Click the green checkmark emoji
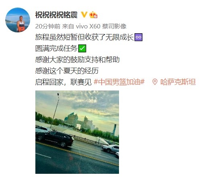 pyautogui.click(x=82, y=48)
